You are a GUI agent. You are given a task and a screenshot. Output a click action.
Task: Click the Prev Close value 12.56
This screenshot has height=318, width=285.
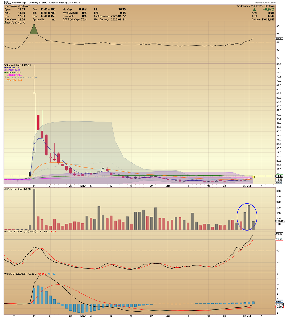click(21, 20)
